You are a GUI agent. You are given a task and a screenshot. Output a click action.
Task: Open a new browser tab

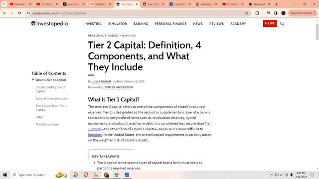click(x=276, y=4)
